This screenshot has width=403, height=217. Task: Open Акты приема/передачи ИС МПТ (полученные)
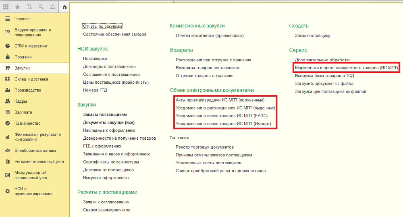220,100
